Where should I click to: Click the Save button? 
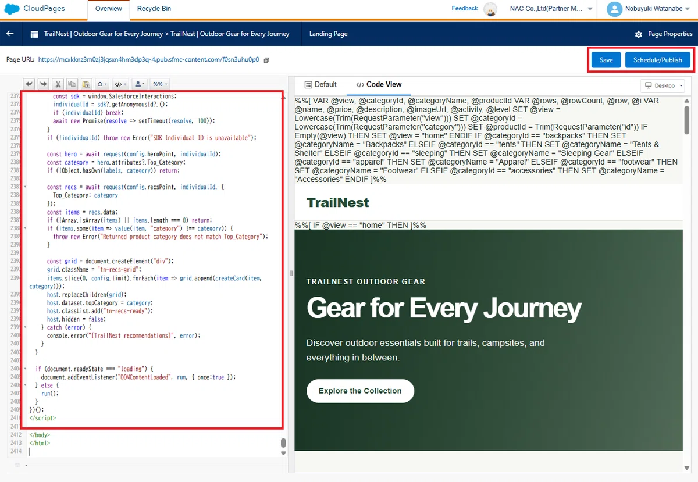(x=606, y=60)
